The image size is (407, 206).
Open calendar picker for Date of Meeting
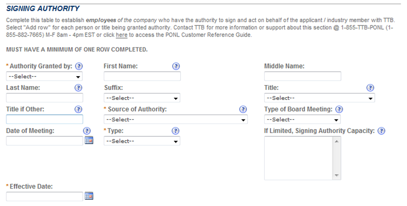tap(89, 140)
